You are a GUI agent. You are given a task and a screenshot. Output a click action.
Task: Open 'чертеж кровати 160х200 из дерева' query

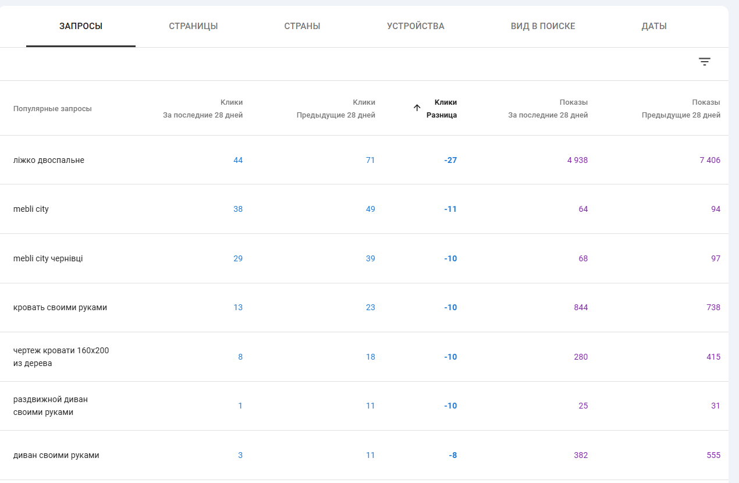[x=61, y=357]
